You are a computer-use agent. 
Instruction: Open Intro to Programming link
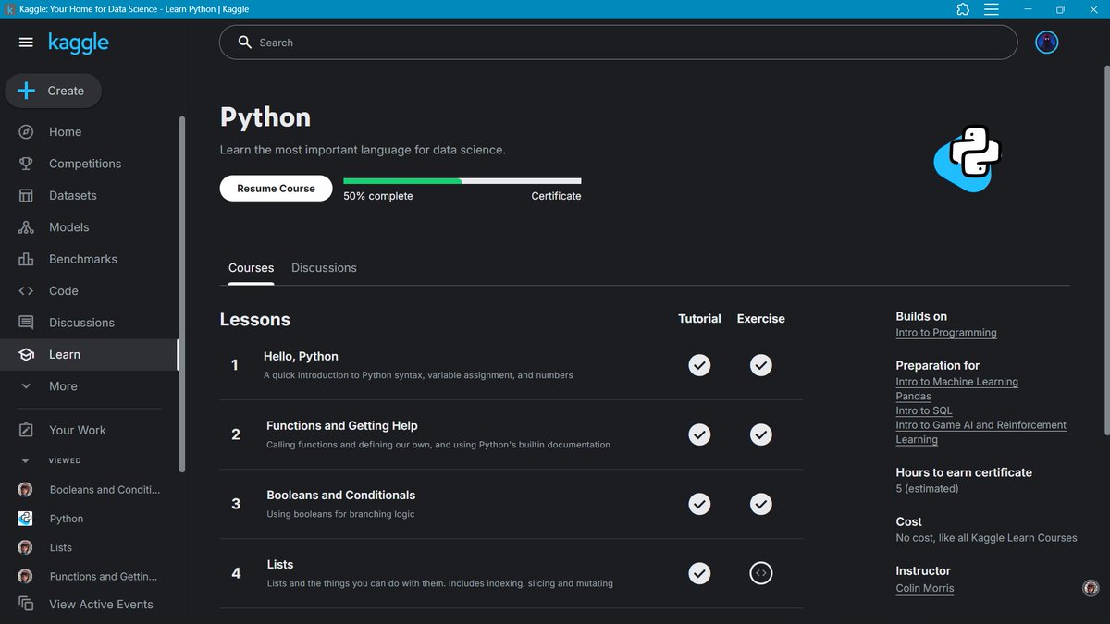point(946,333)
